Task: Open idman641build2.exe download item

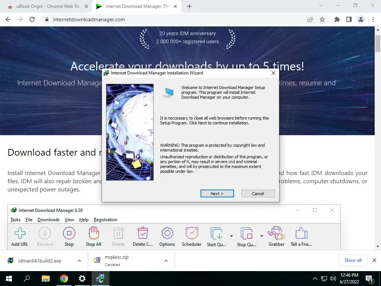Action: [39, 261]
